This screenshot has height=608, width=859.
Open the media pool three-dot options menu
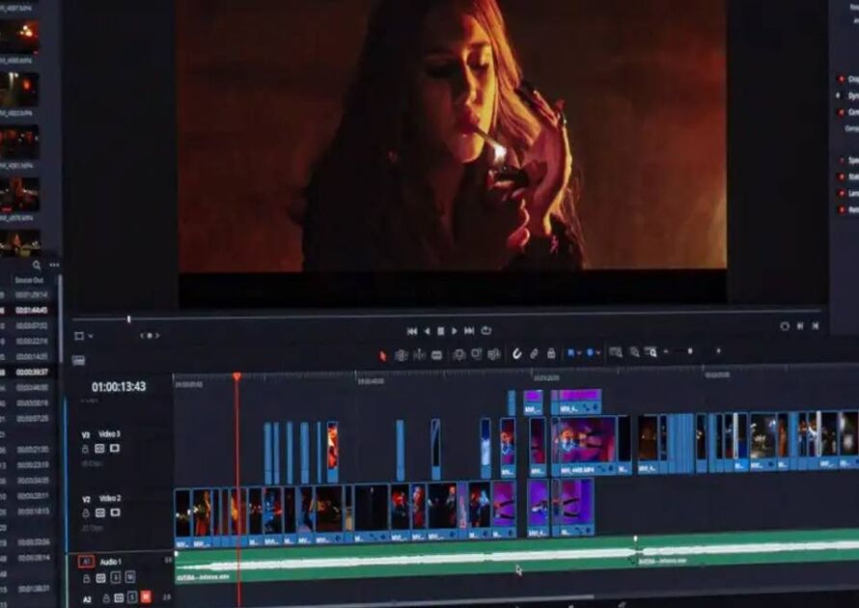coord(54,265)
